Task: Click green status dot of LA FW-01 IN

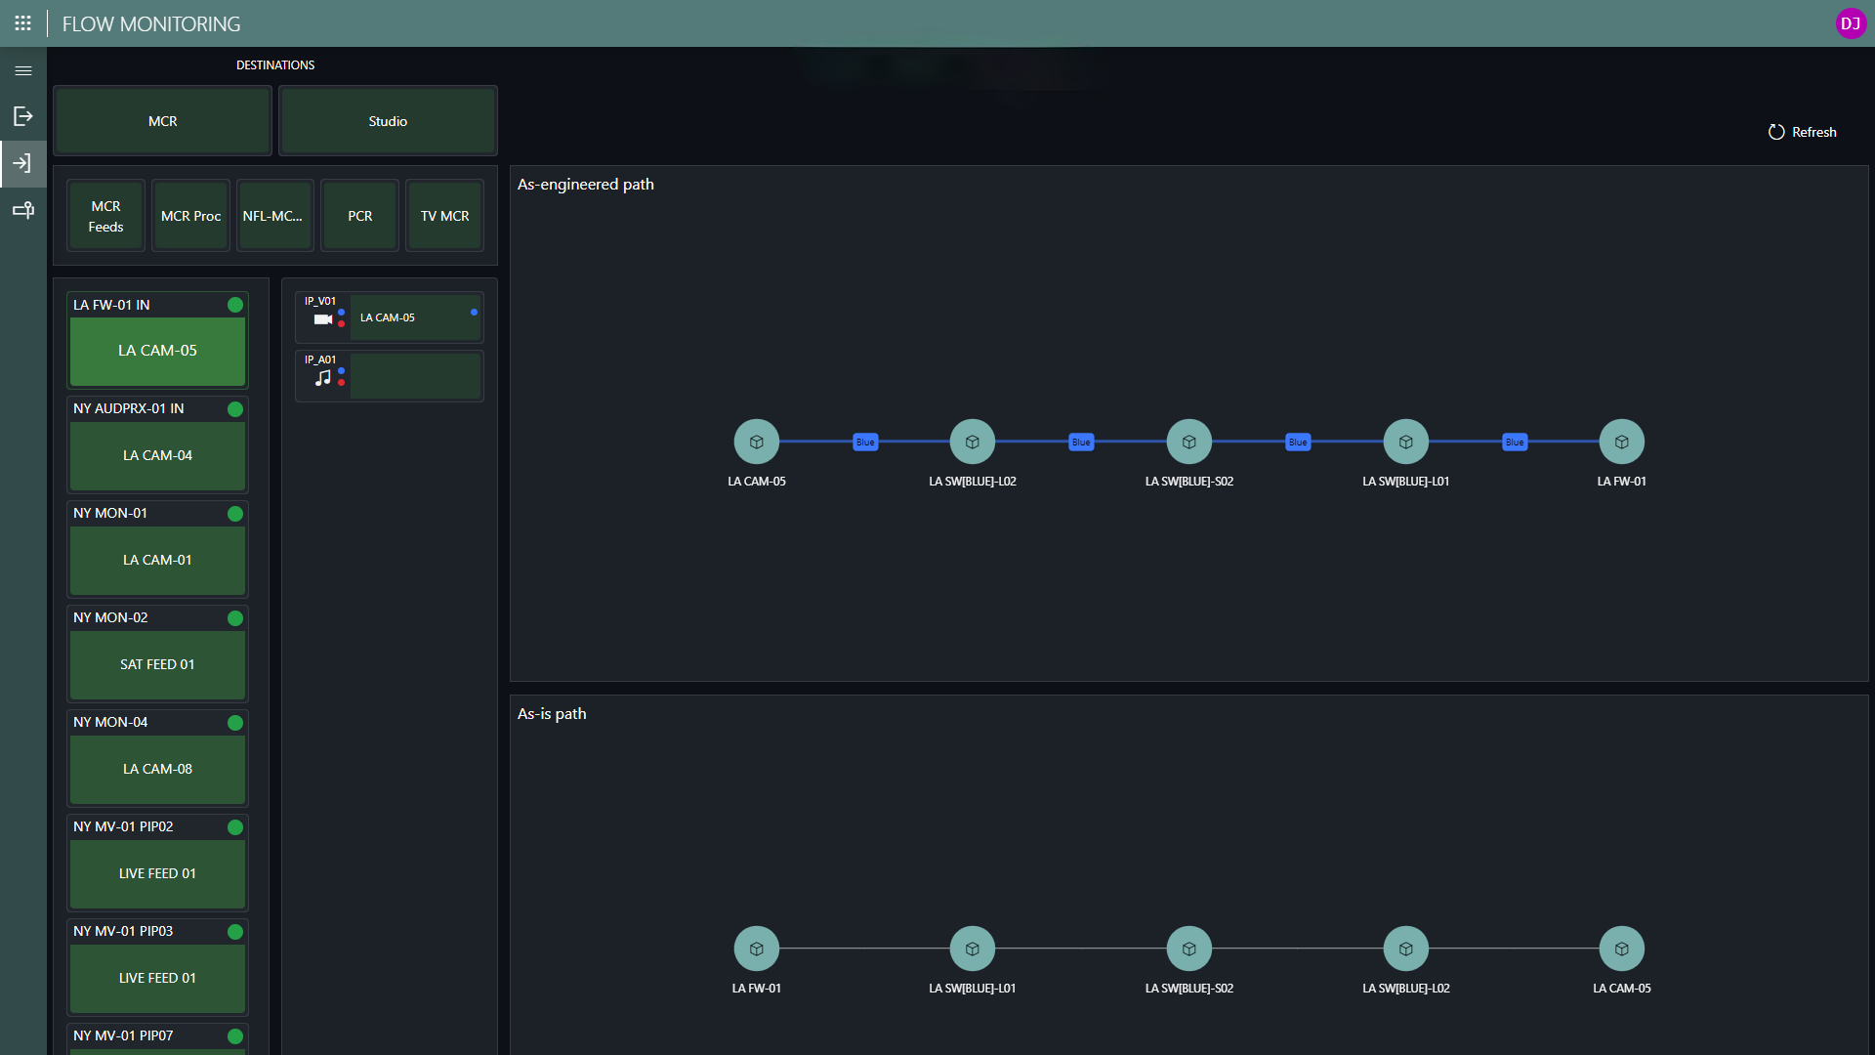Action: [x=235, y=305]
